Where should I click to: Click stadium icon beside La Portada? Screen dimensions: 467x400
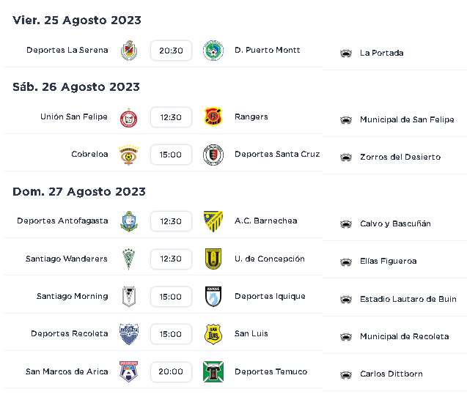point(346,53)
